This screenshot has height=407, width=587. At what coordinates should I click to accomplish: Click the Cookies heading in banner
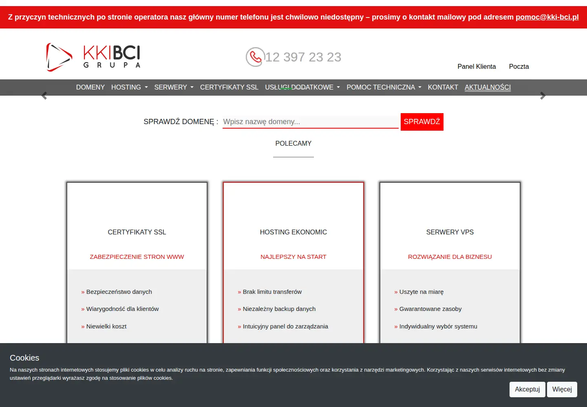(x=24, y=358)
